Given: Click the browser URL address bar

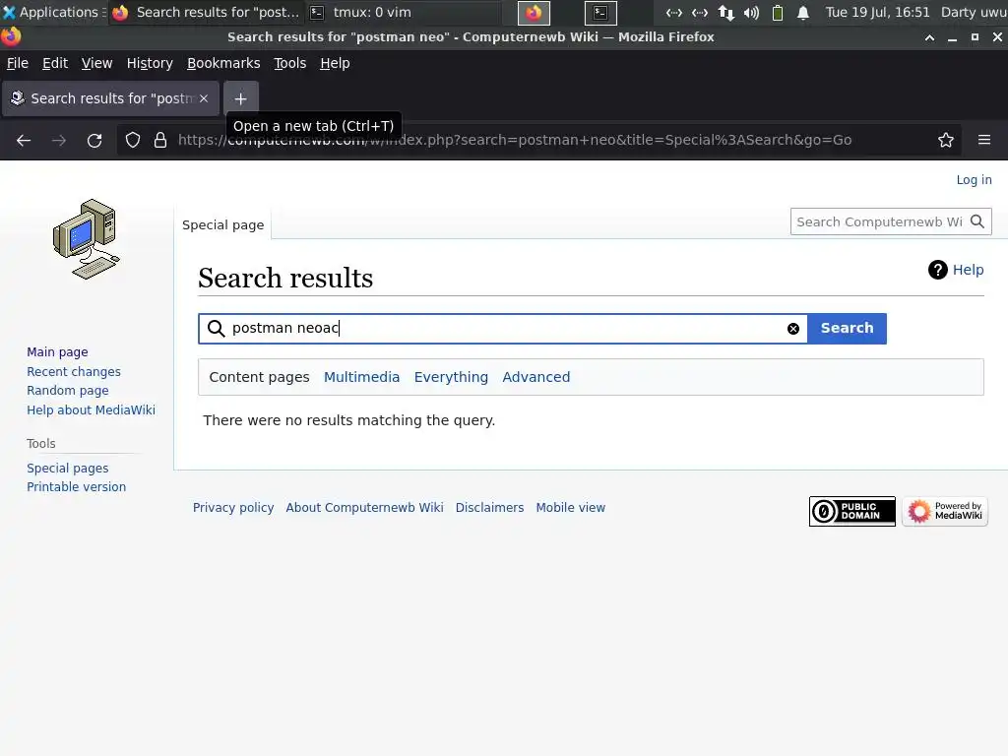Looking at the screenshot, I should [x=538, y=140].
